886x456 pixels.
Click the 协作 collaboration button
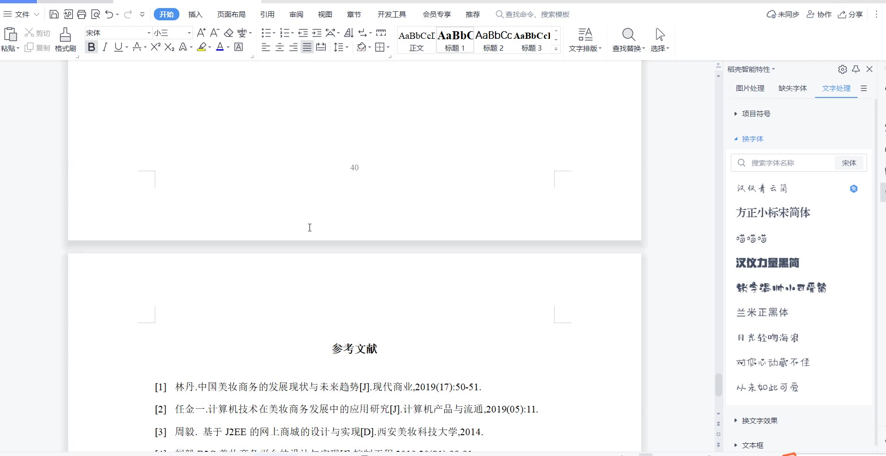[819, 15]
